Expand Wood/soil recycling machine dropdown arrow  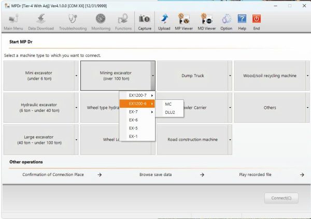(307, 76)
